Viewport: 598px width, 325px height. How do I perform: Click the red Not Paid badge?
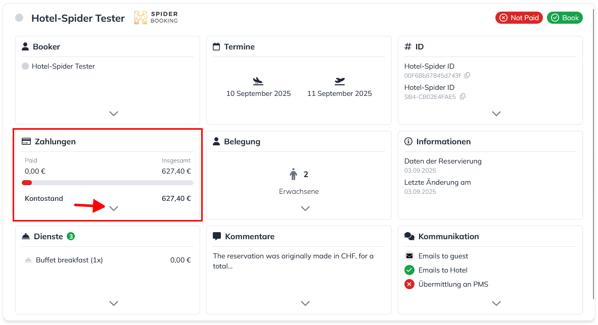coord(519,18)
